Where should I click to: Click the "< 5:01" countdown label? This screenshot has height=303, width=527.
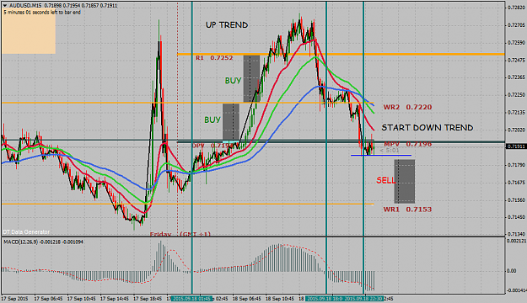coord(390,151)
